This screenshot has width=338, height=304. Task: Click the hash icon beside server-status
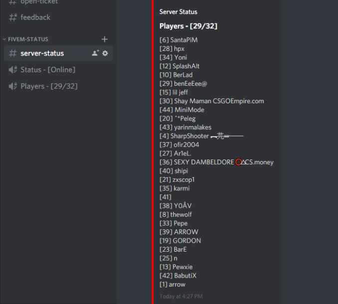[13, 53]
